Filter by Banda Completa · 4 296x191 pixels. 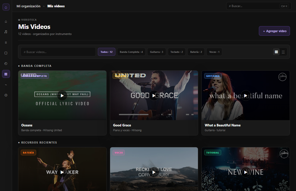pos(131,52)
